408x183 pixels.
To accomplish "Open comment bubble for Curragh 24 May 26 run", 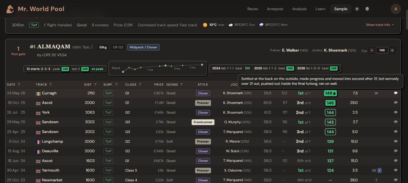I will coord(396,93).
